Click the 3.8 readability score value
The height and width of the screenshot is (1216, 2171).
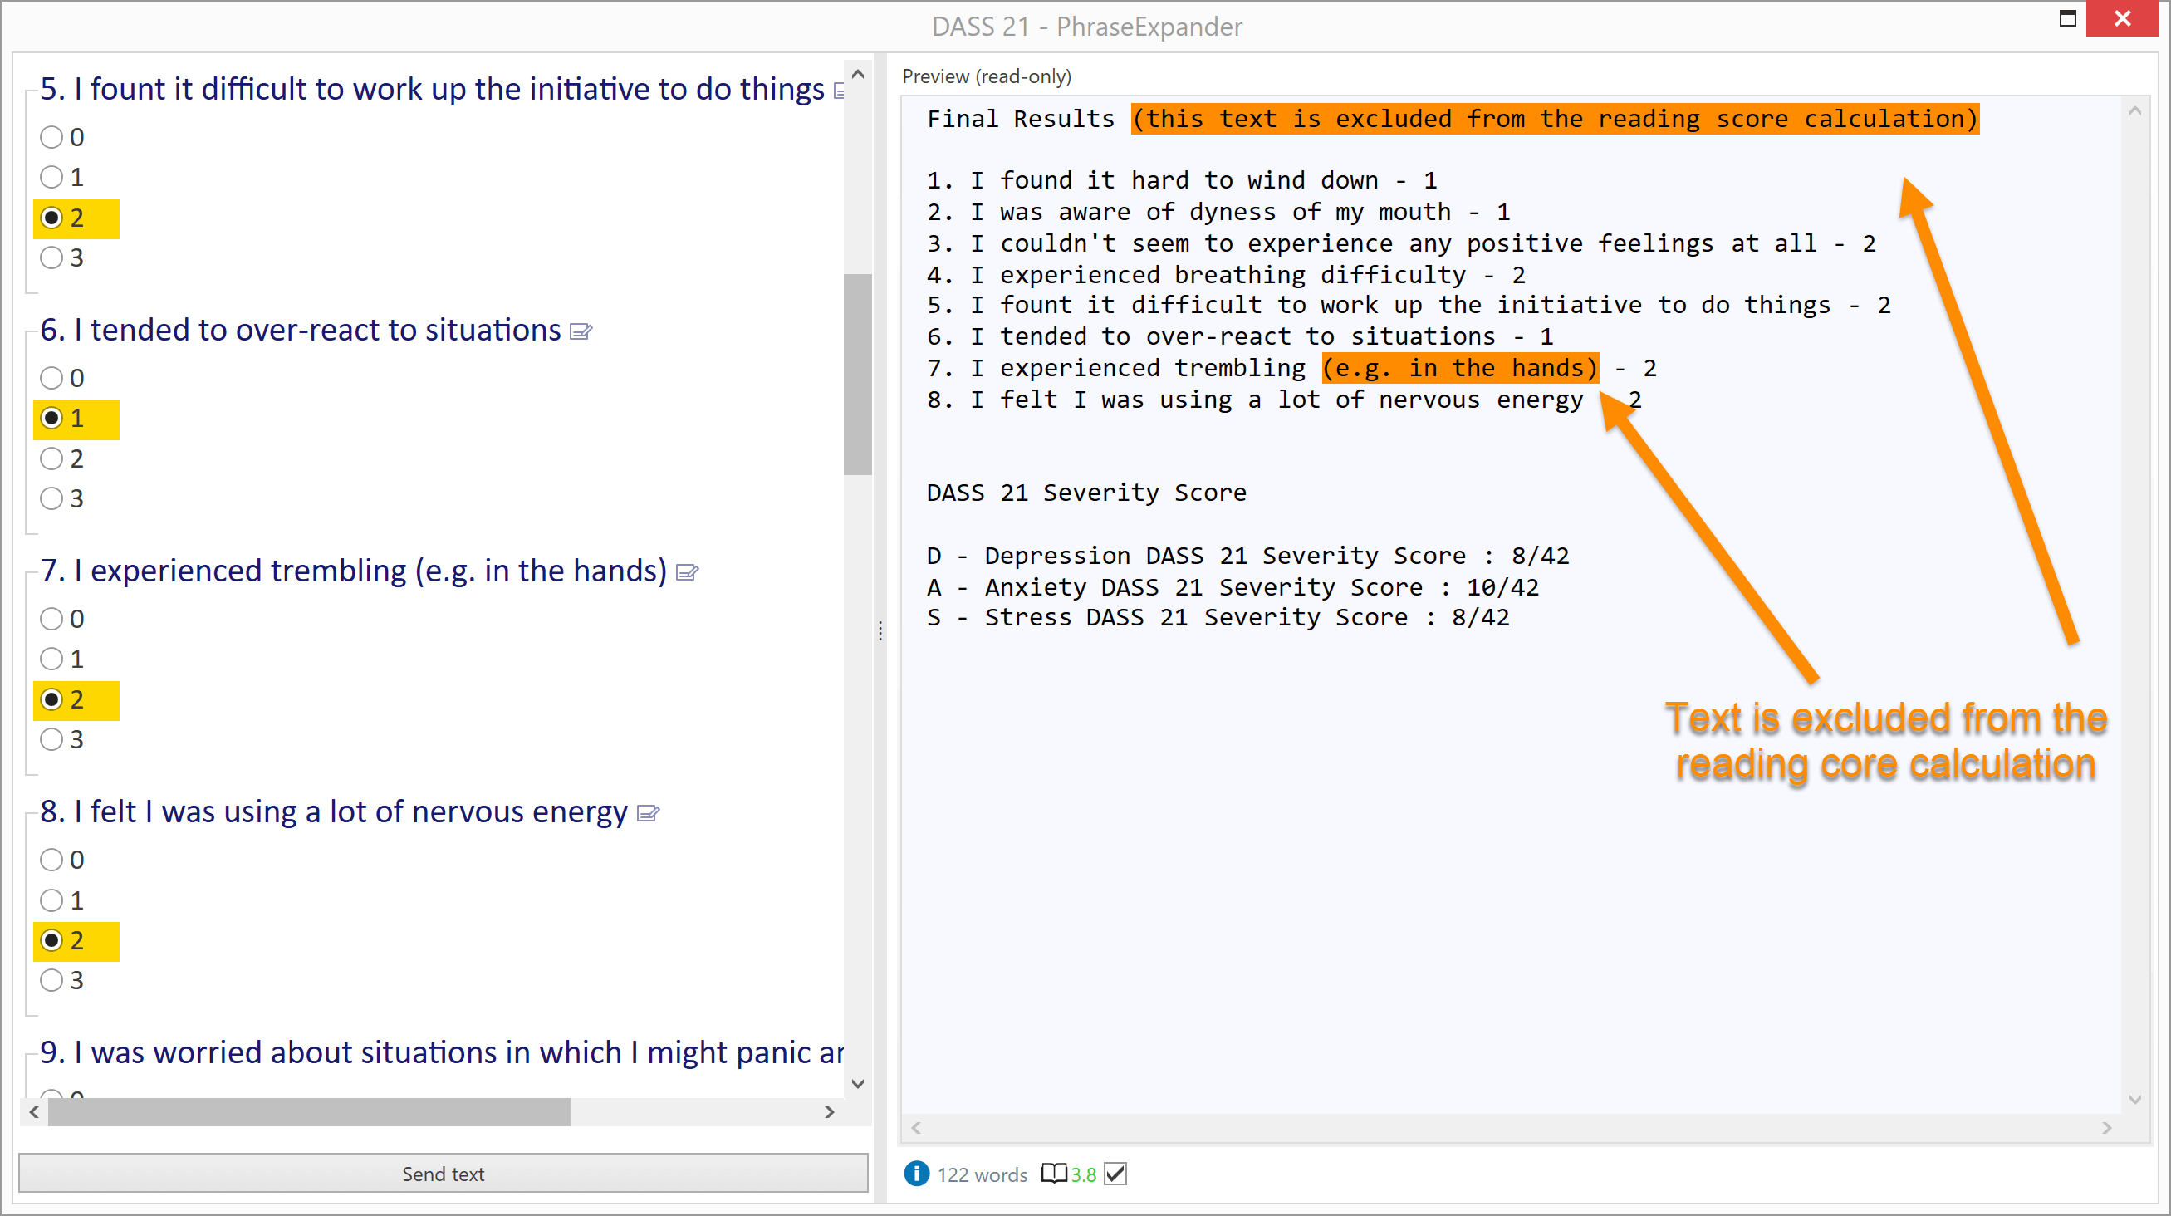(x=1083, y=1174)
